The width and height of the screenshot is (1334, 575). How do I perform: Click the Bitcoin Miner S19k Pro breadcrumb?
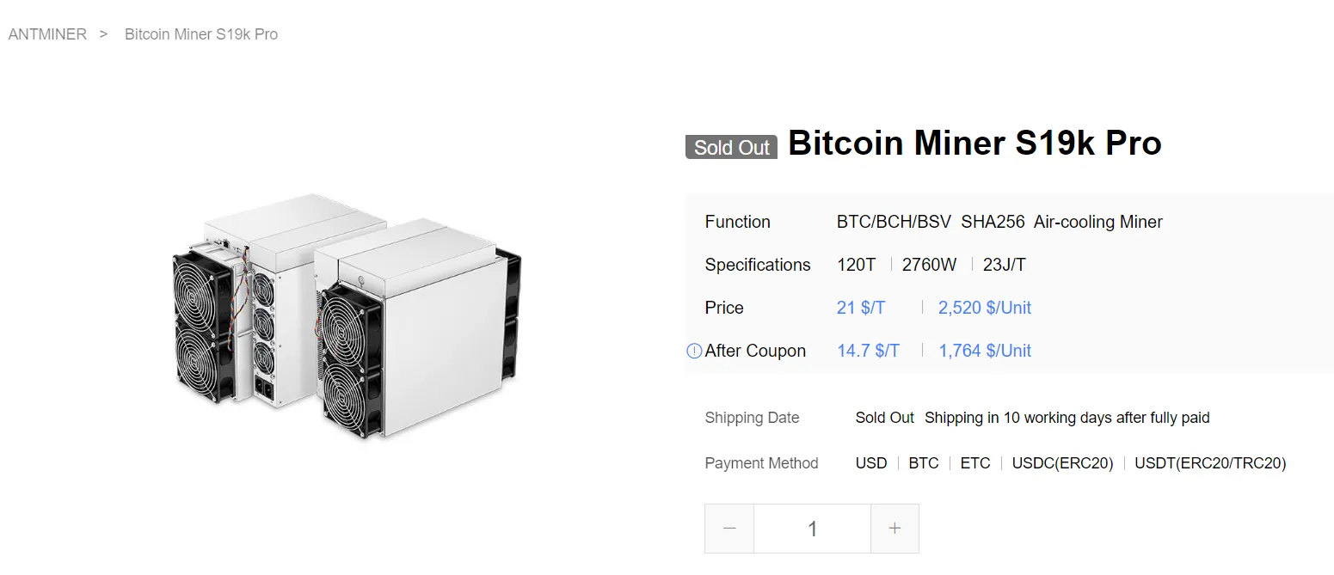tap(201, 34)
